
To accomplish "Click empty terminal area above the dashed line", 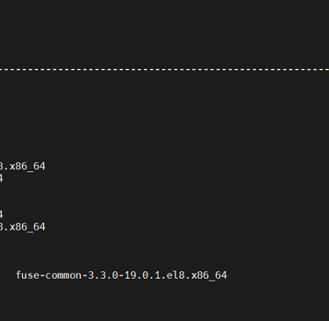I will (x=164, y=32).
